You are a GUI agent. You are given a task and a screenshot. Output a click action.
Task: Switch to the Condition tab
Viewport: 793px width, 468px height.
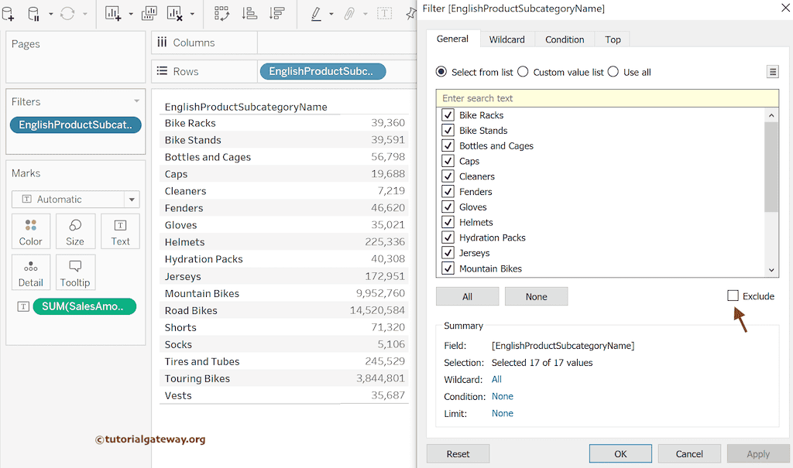pyautogui.click(x=565, y=39)
